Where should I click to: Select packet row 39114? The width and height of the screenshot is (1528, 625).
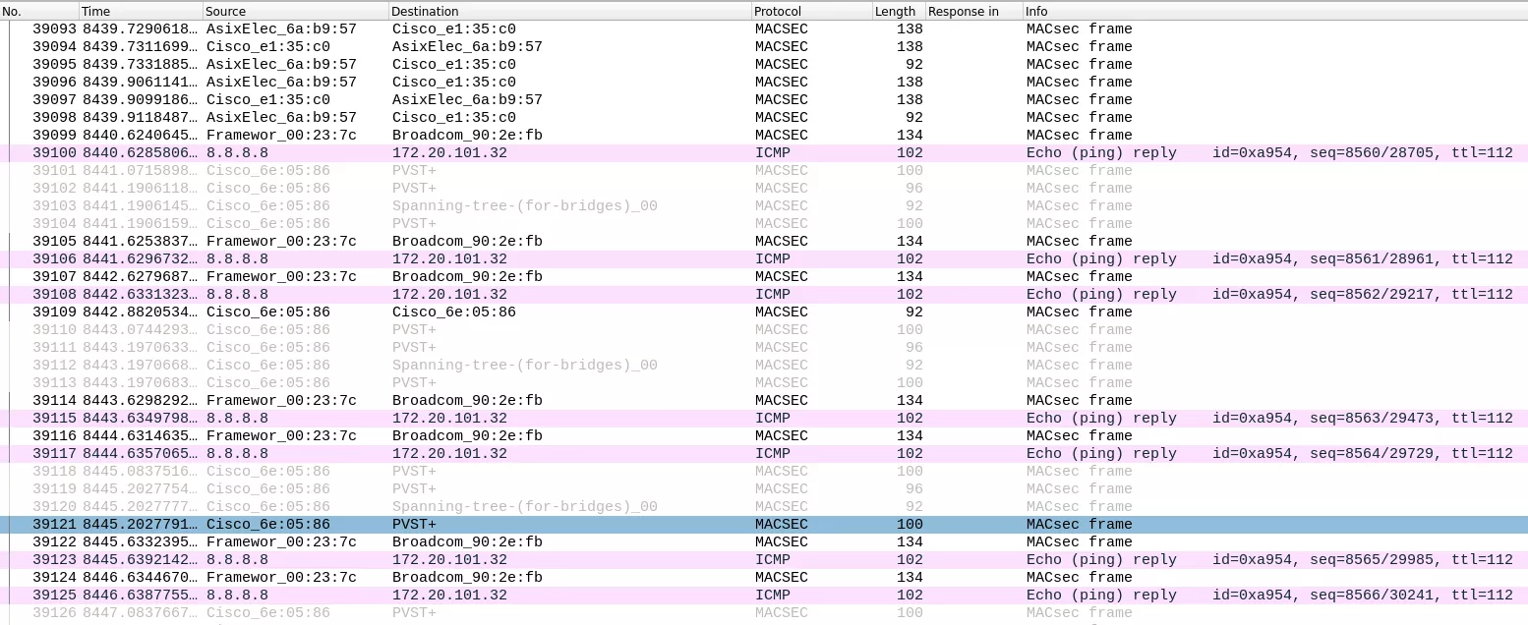tap(764, 401)
